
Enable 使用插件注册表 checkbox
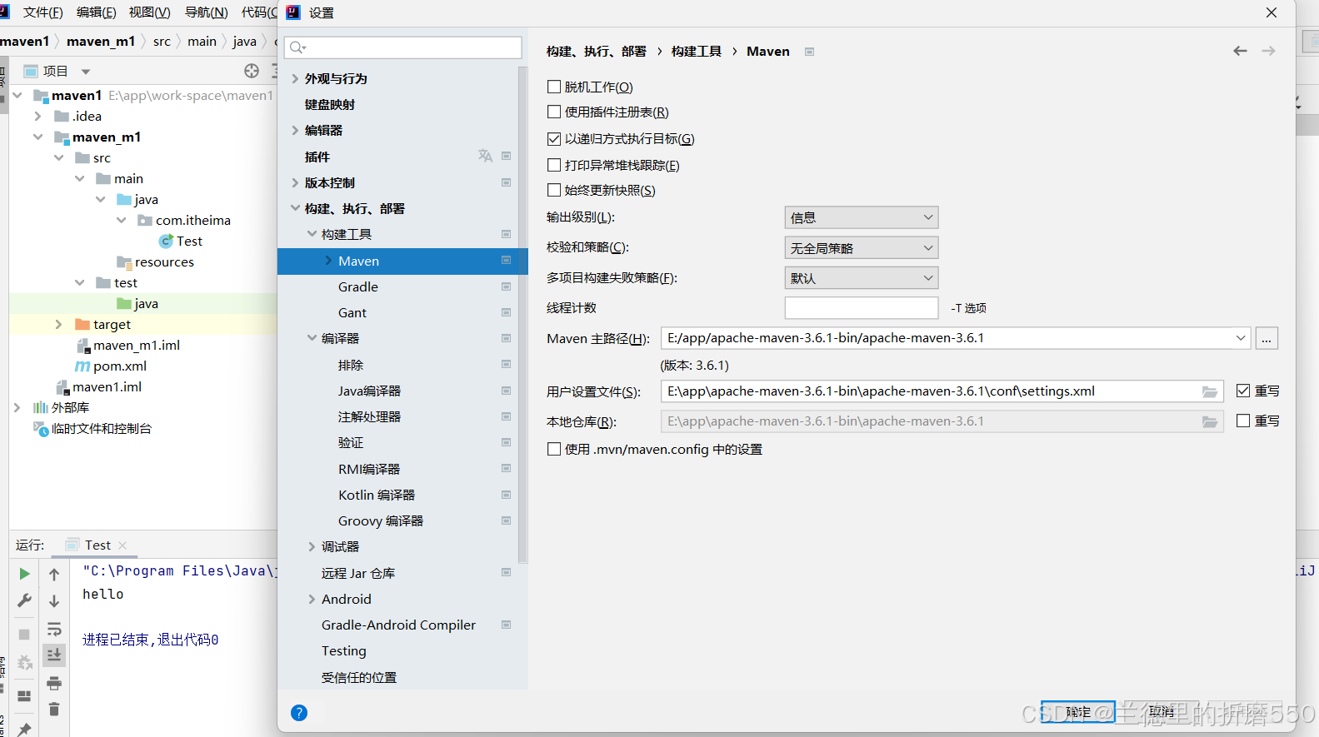[x=554, y=112]
